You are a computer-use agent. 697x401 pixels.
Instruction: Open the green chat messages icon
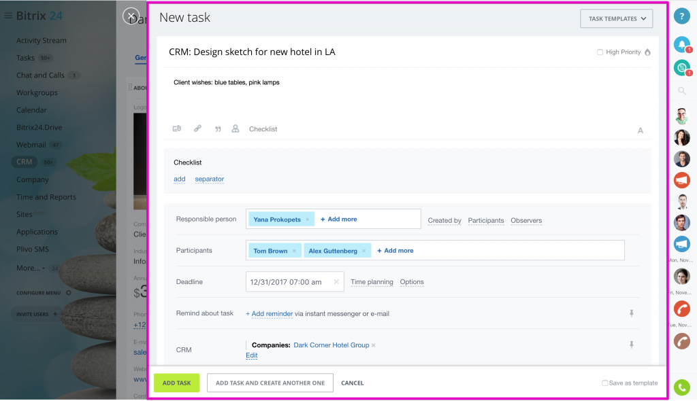tap(682, 67)
